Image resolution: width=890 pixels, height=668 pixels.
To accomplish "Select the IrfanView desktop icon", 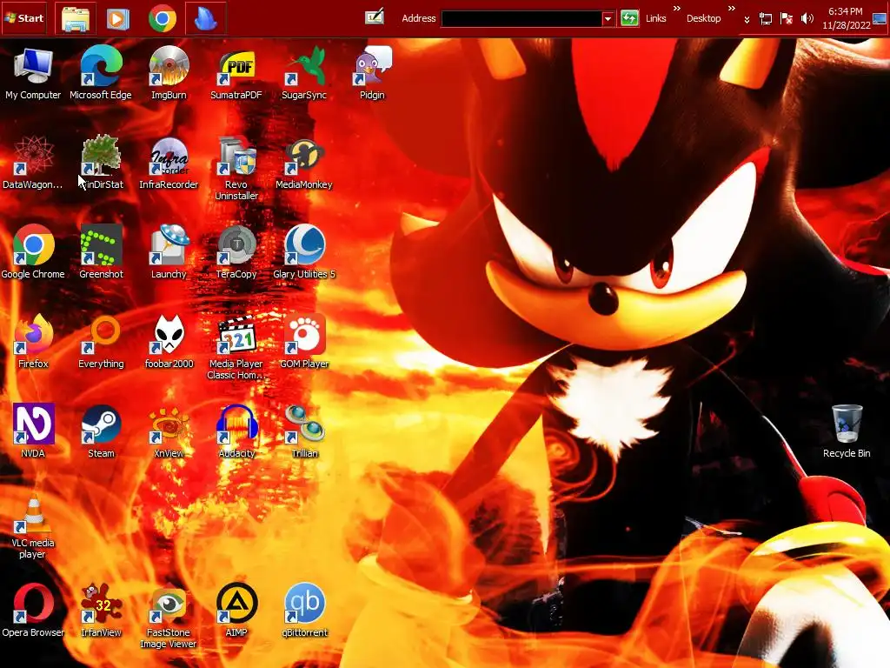I will pos(101,610).
